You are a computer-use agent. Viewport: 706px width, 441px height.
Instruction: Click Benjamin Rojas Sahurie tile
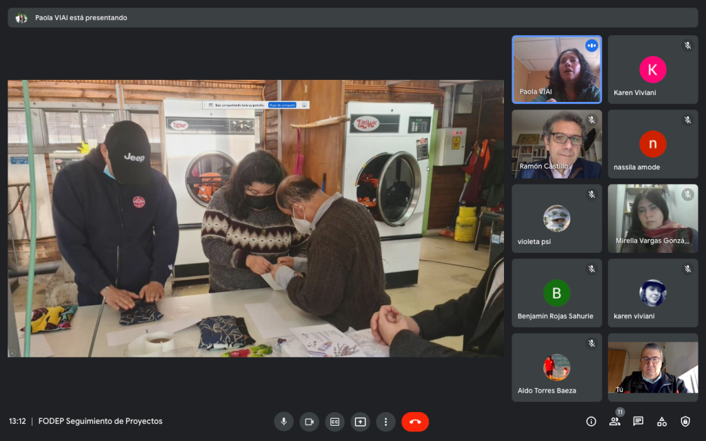[x=556, y=293]
